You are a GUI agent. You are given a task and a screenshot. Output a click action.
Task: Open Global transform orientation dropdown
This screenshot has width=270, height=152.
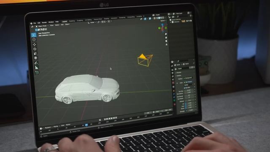click(x=92, y=22)
